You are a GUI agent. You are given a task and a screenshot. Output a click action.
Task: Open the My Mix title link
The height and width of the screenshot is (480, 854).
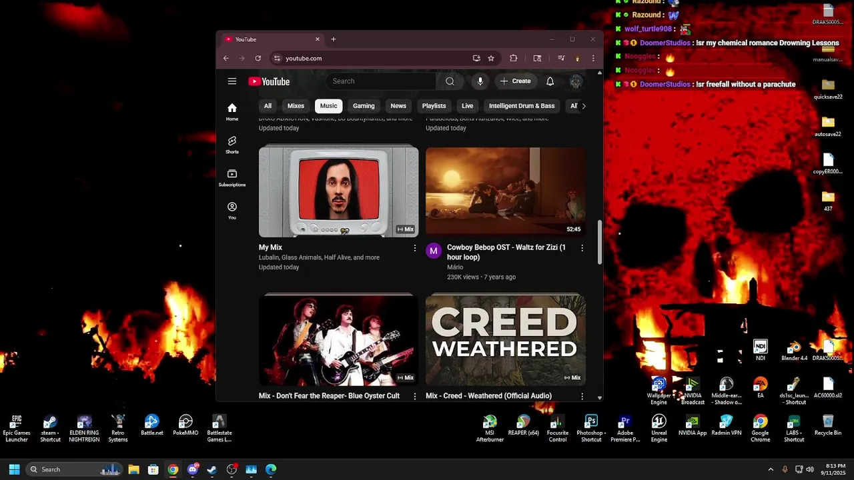point(270,247)
